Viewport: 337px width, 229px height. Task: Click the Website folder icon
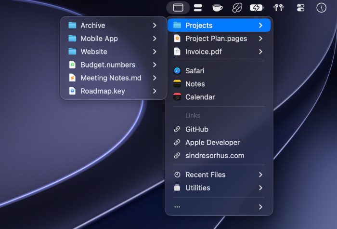[x=72, y=52]
